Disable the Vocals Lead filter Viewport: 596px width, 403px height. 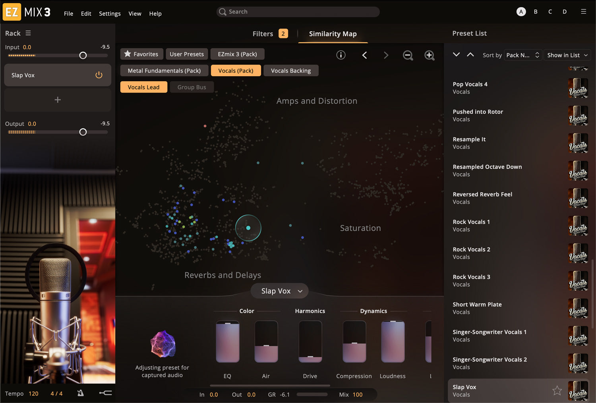tap(144, 87)
